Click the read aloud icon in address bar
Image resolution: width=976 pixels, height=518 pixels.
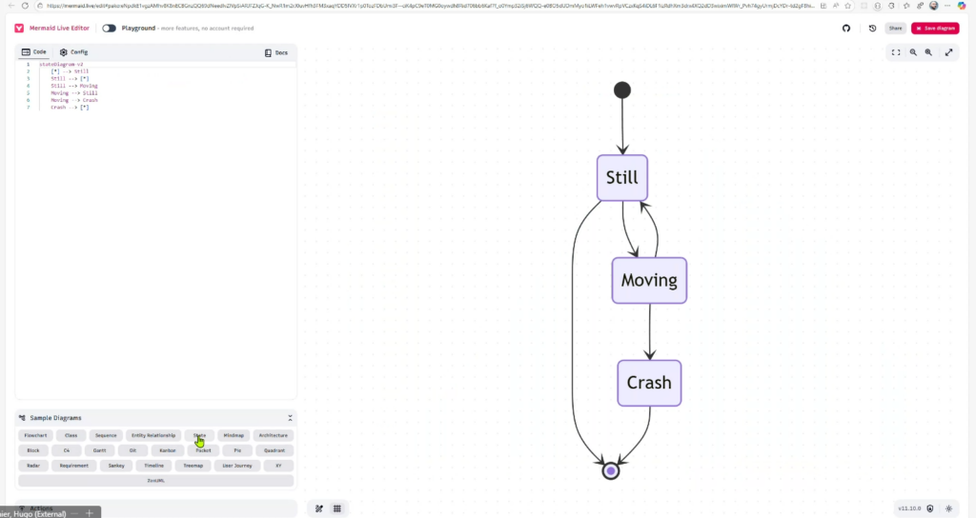[x=835, y=6]
